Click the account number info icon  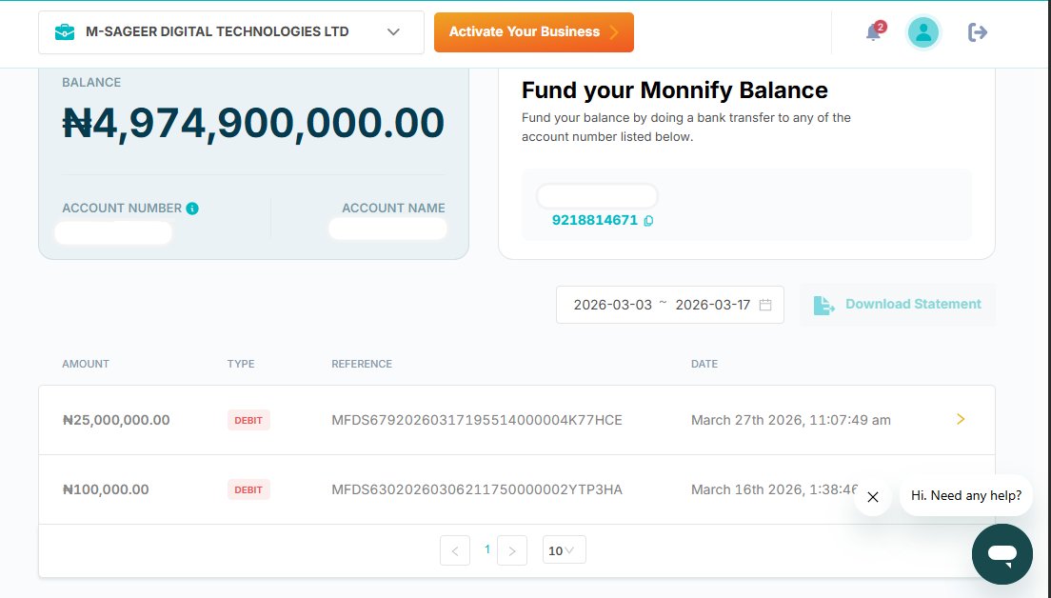[x=192, y=209]
